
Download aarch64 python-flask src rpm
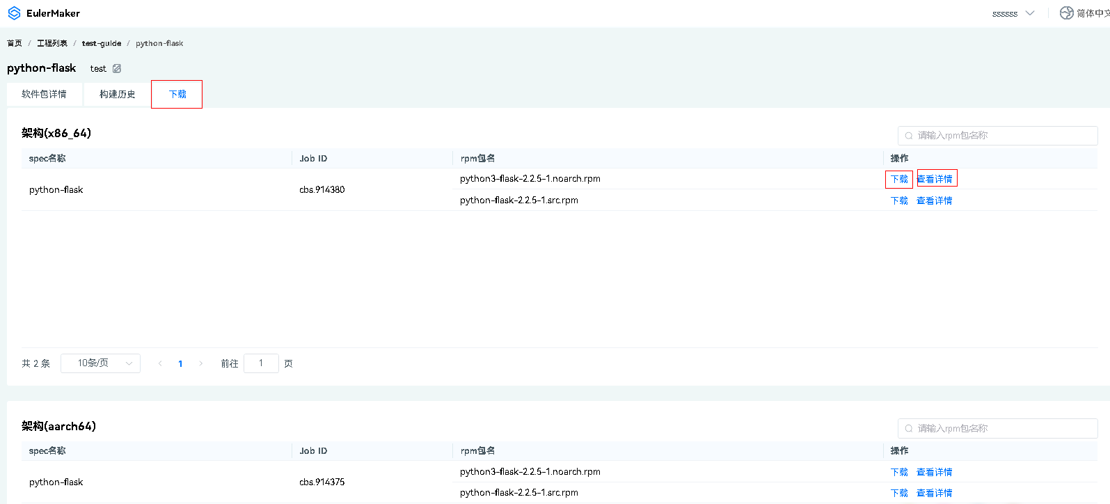(899, 493)
